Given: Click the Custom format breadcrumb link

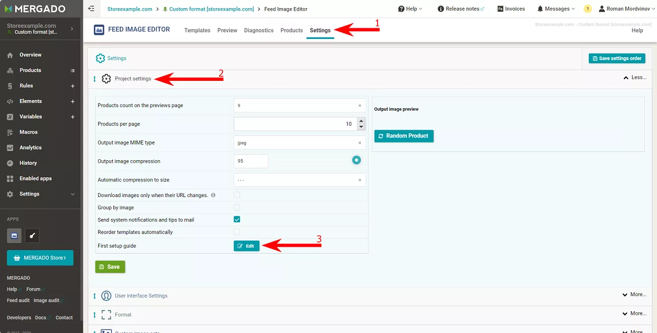Looking at the screenshot, I should (212, 9).
